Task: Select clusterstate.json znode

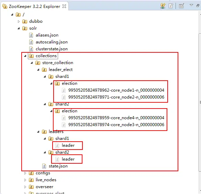Action: click(x=52, y=49)
